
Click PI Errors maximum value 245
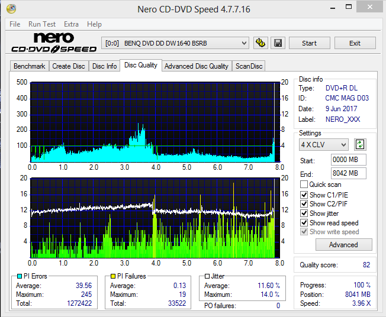(x=86, y=294)
